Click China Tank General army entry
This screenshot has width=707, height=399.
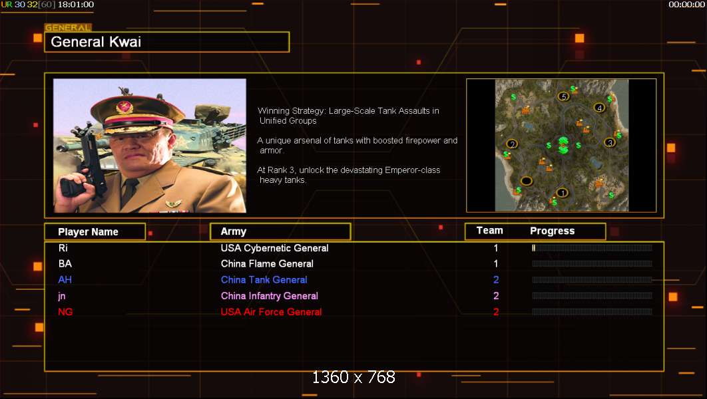[x=264, y=280]
